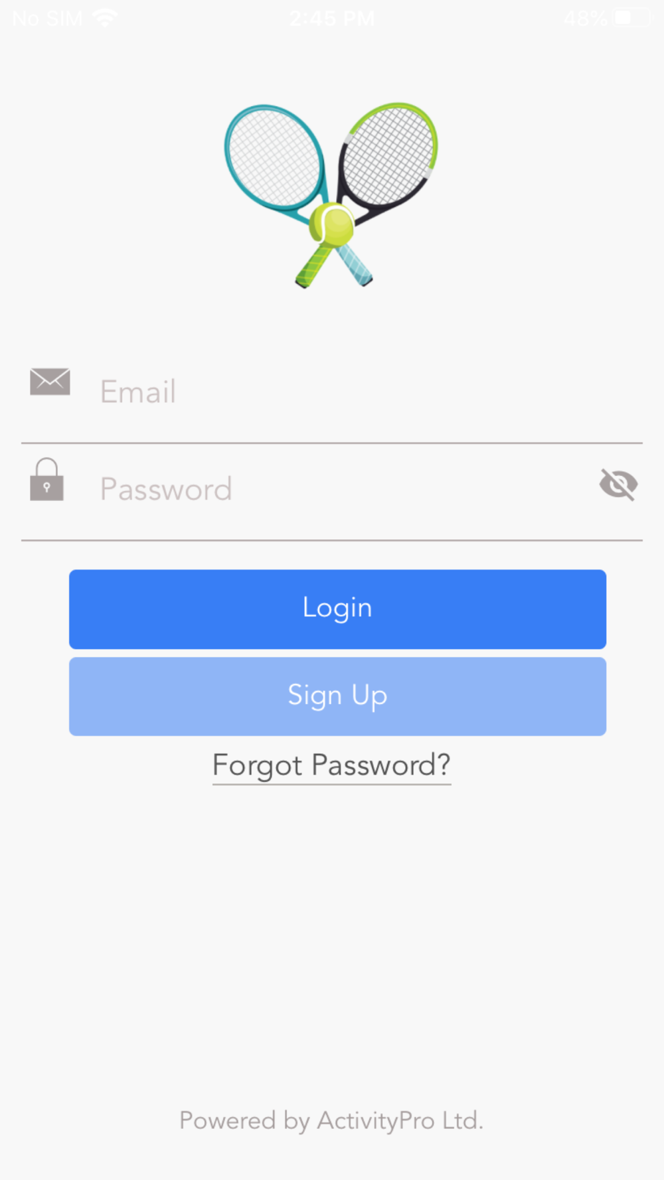Click the Login button
Screen dimensions: 664x1180
(337, 609)
